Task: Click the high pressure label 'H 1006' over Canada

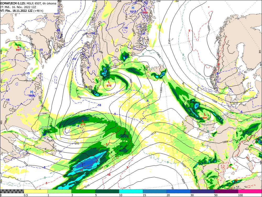Action: 32,94
